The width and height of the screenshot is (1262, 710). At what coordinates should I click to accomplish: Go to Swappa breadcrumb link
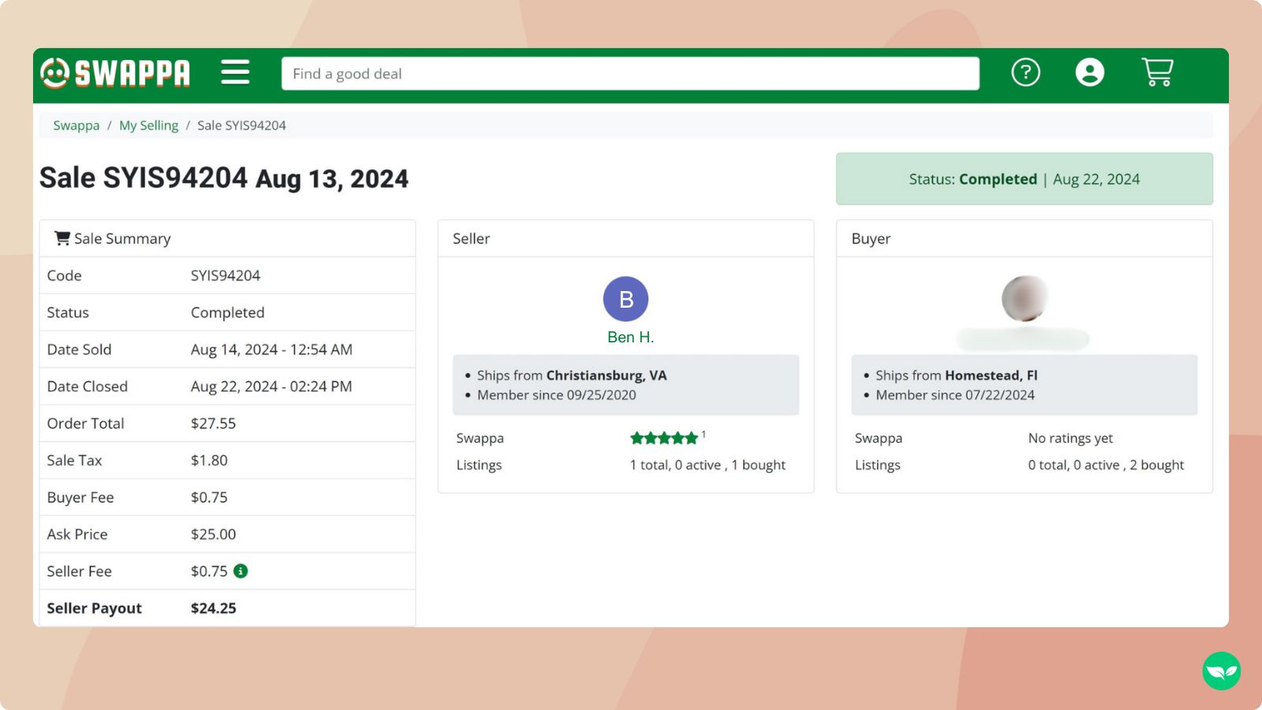coord(77,125)
